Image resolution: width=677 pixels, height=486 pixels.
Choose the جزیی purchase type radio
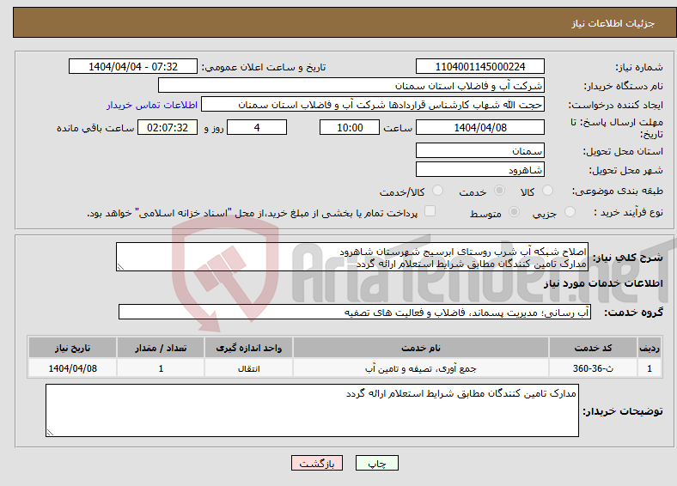coord(570,212)
